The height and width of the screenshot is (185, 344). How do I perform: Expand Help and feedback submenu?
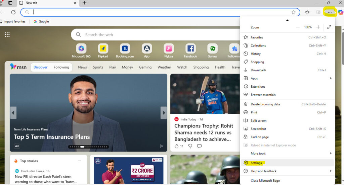(287, 171)
